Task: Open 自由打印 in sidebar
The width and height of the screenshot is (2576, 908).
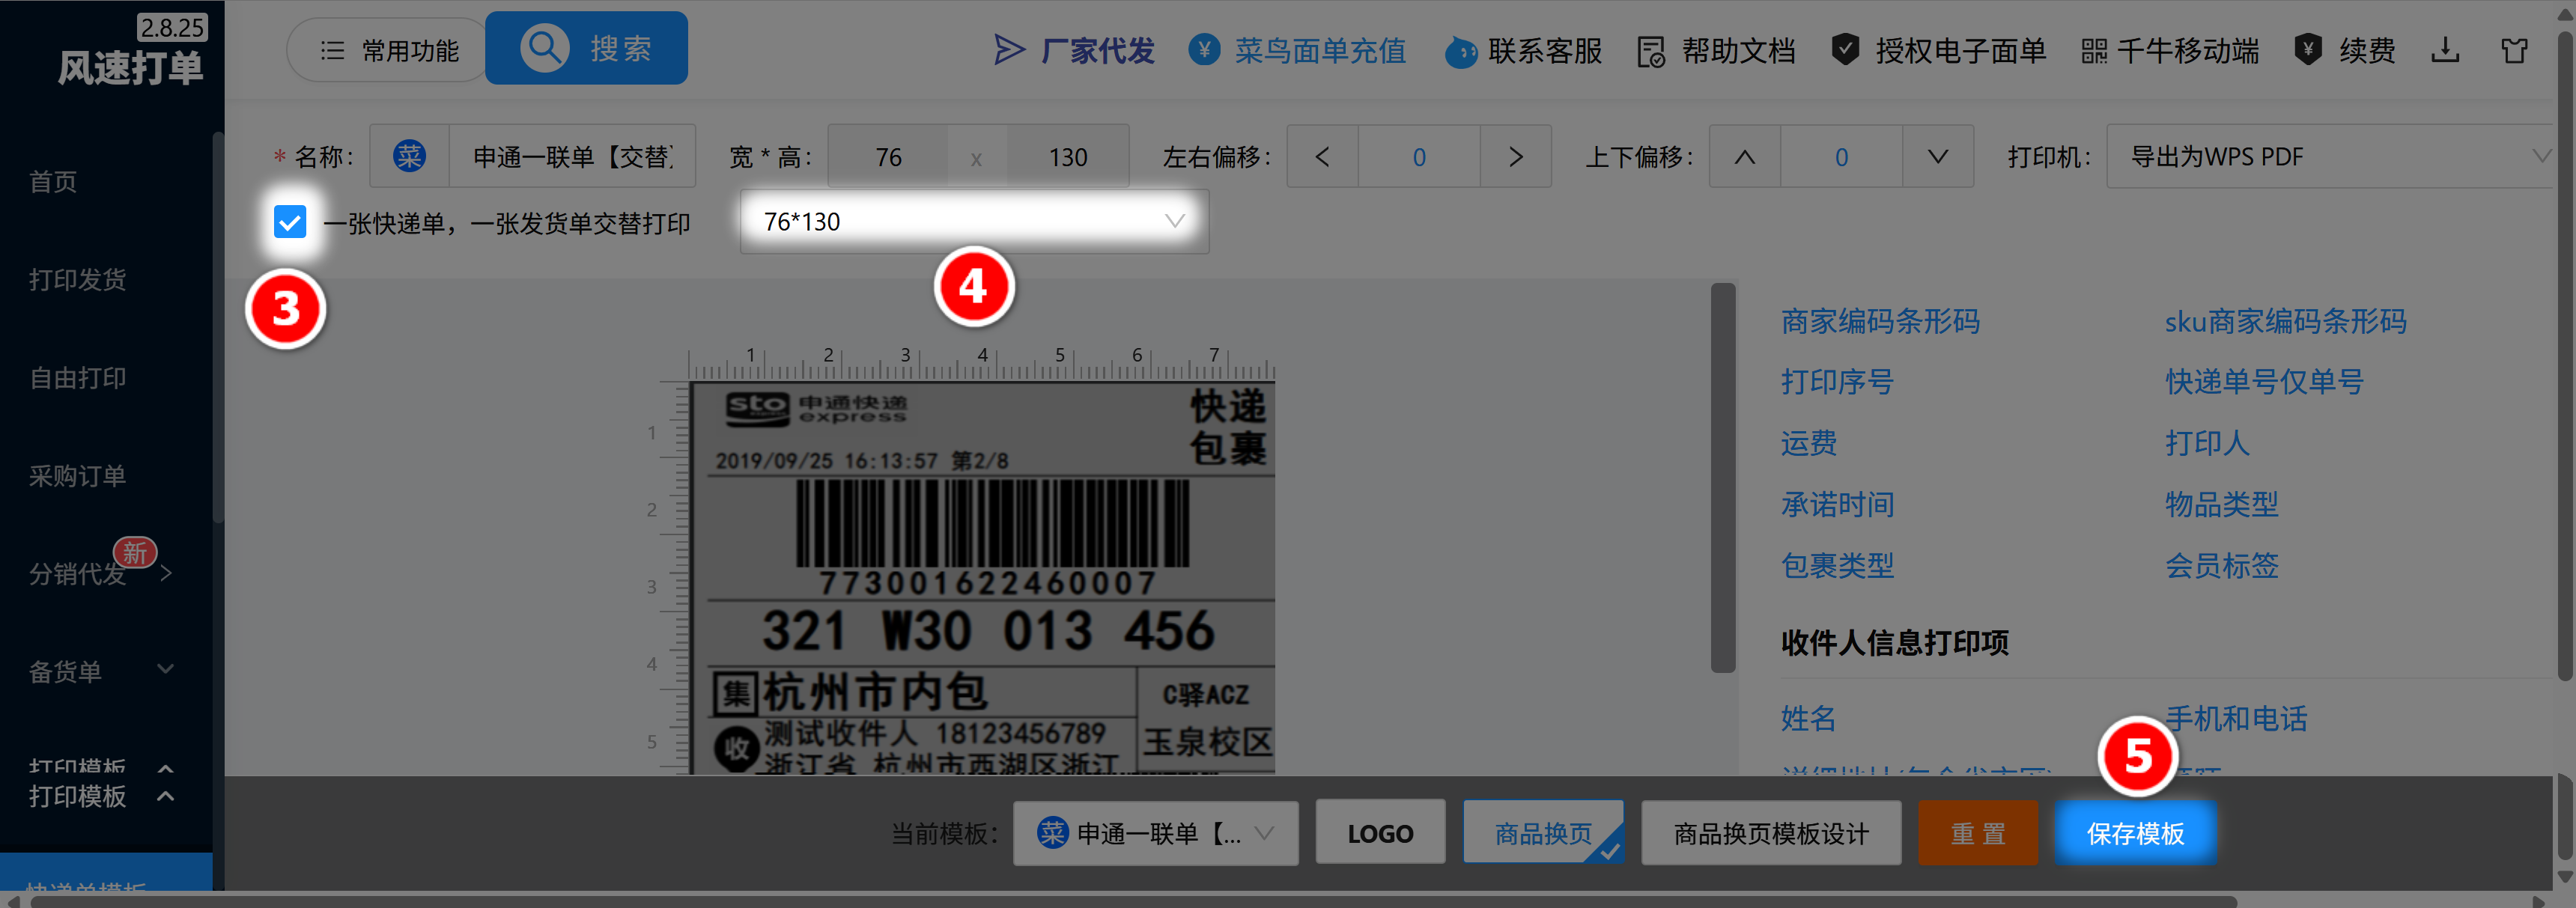Action: [x=77, y=377]
